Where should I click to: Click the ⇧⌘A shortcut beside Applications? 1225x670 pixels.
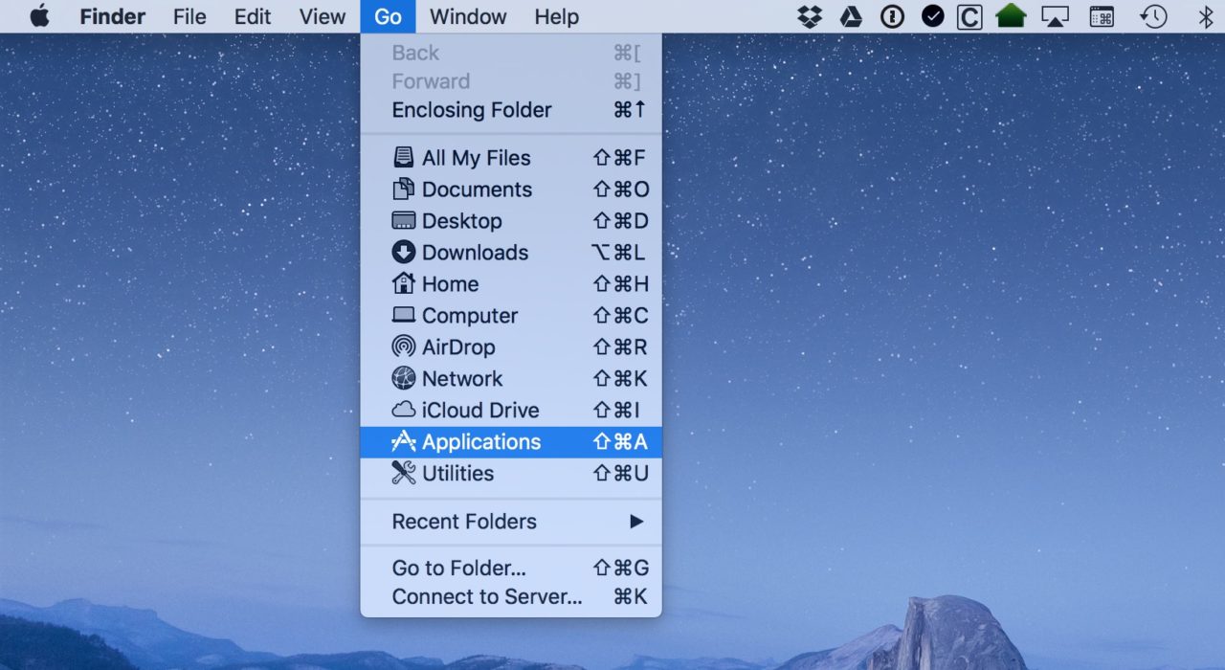point(620,442)
